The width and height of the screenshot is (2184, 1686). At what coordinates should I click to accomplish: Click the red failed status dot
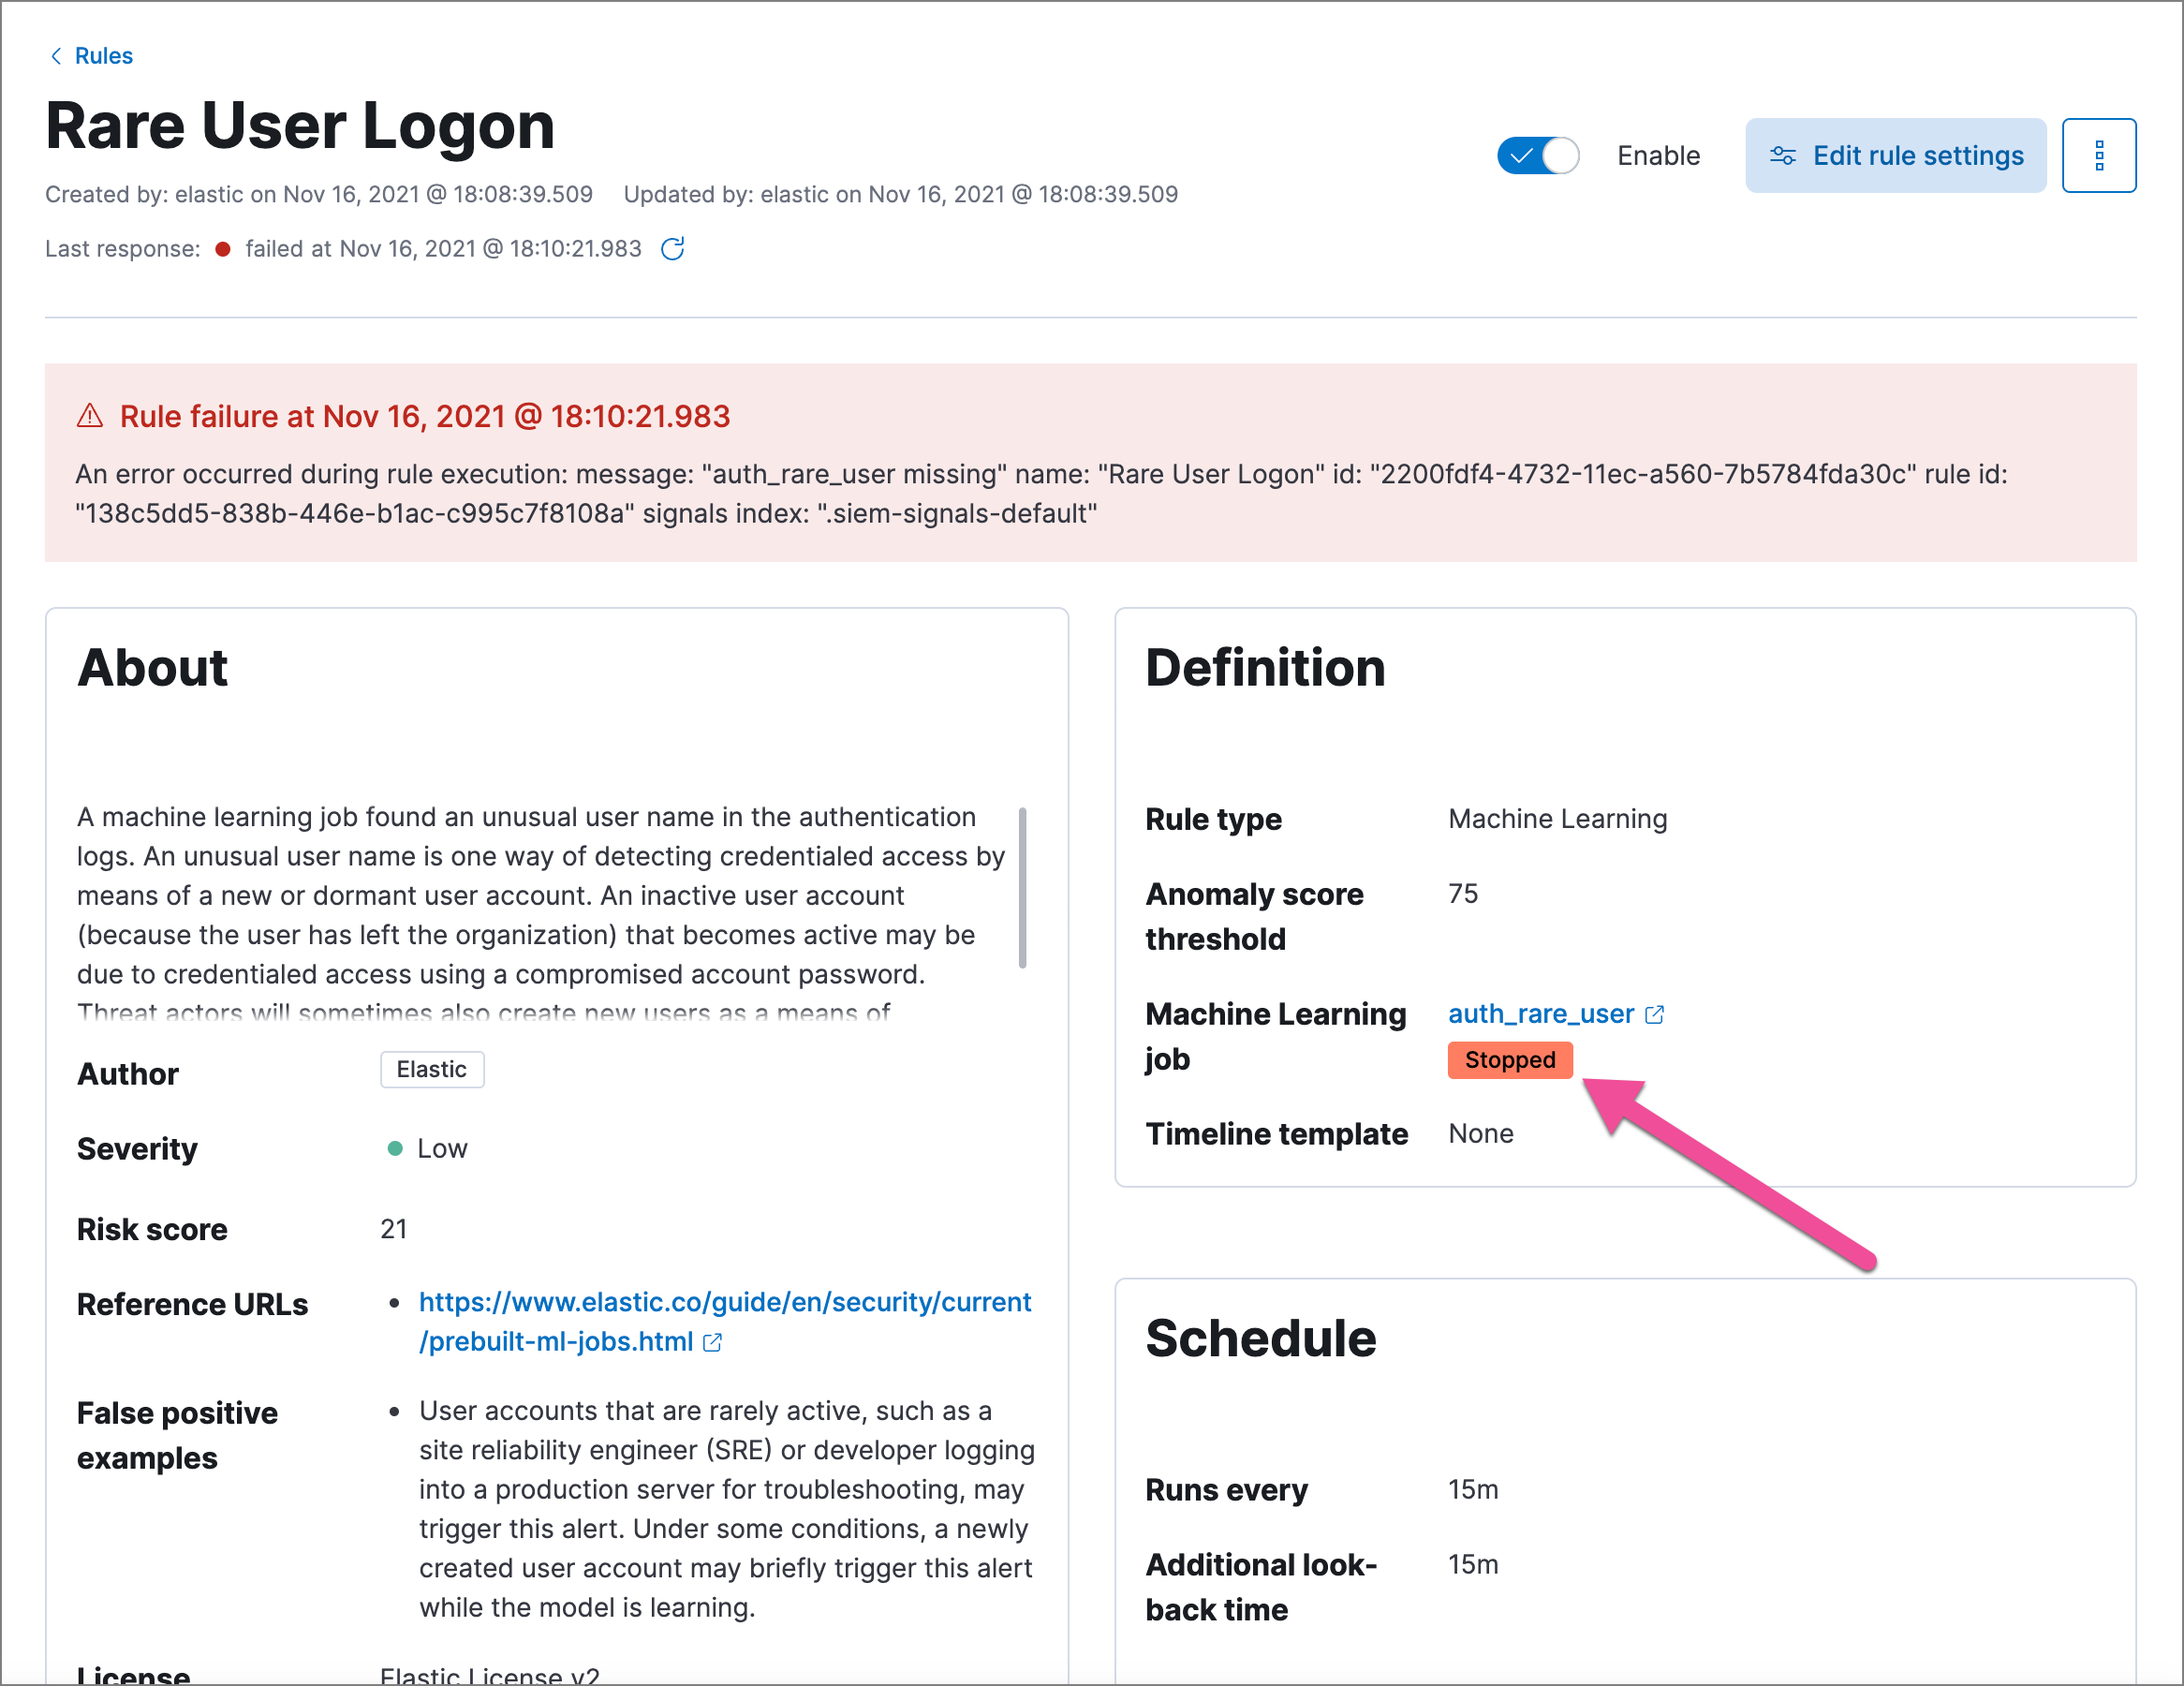pyautogui.click(x=224, y=248)
